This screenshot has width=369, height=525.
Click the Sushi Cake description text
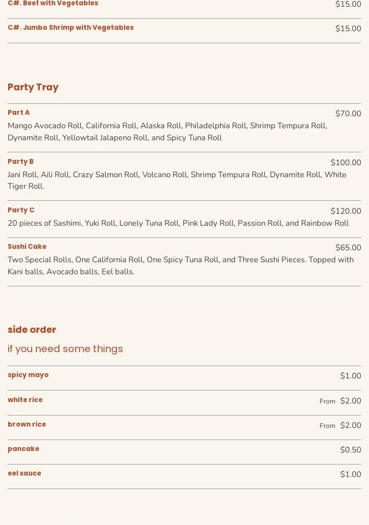(x=180, y=265)
